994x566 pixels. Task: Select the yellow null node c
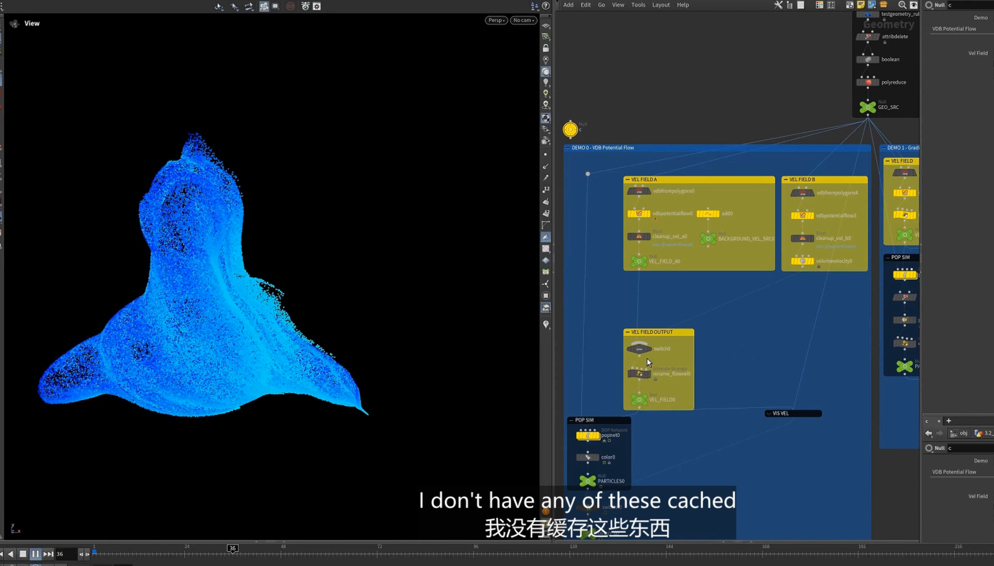click(x=570, y=129)
